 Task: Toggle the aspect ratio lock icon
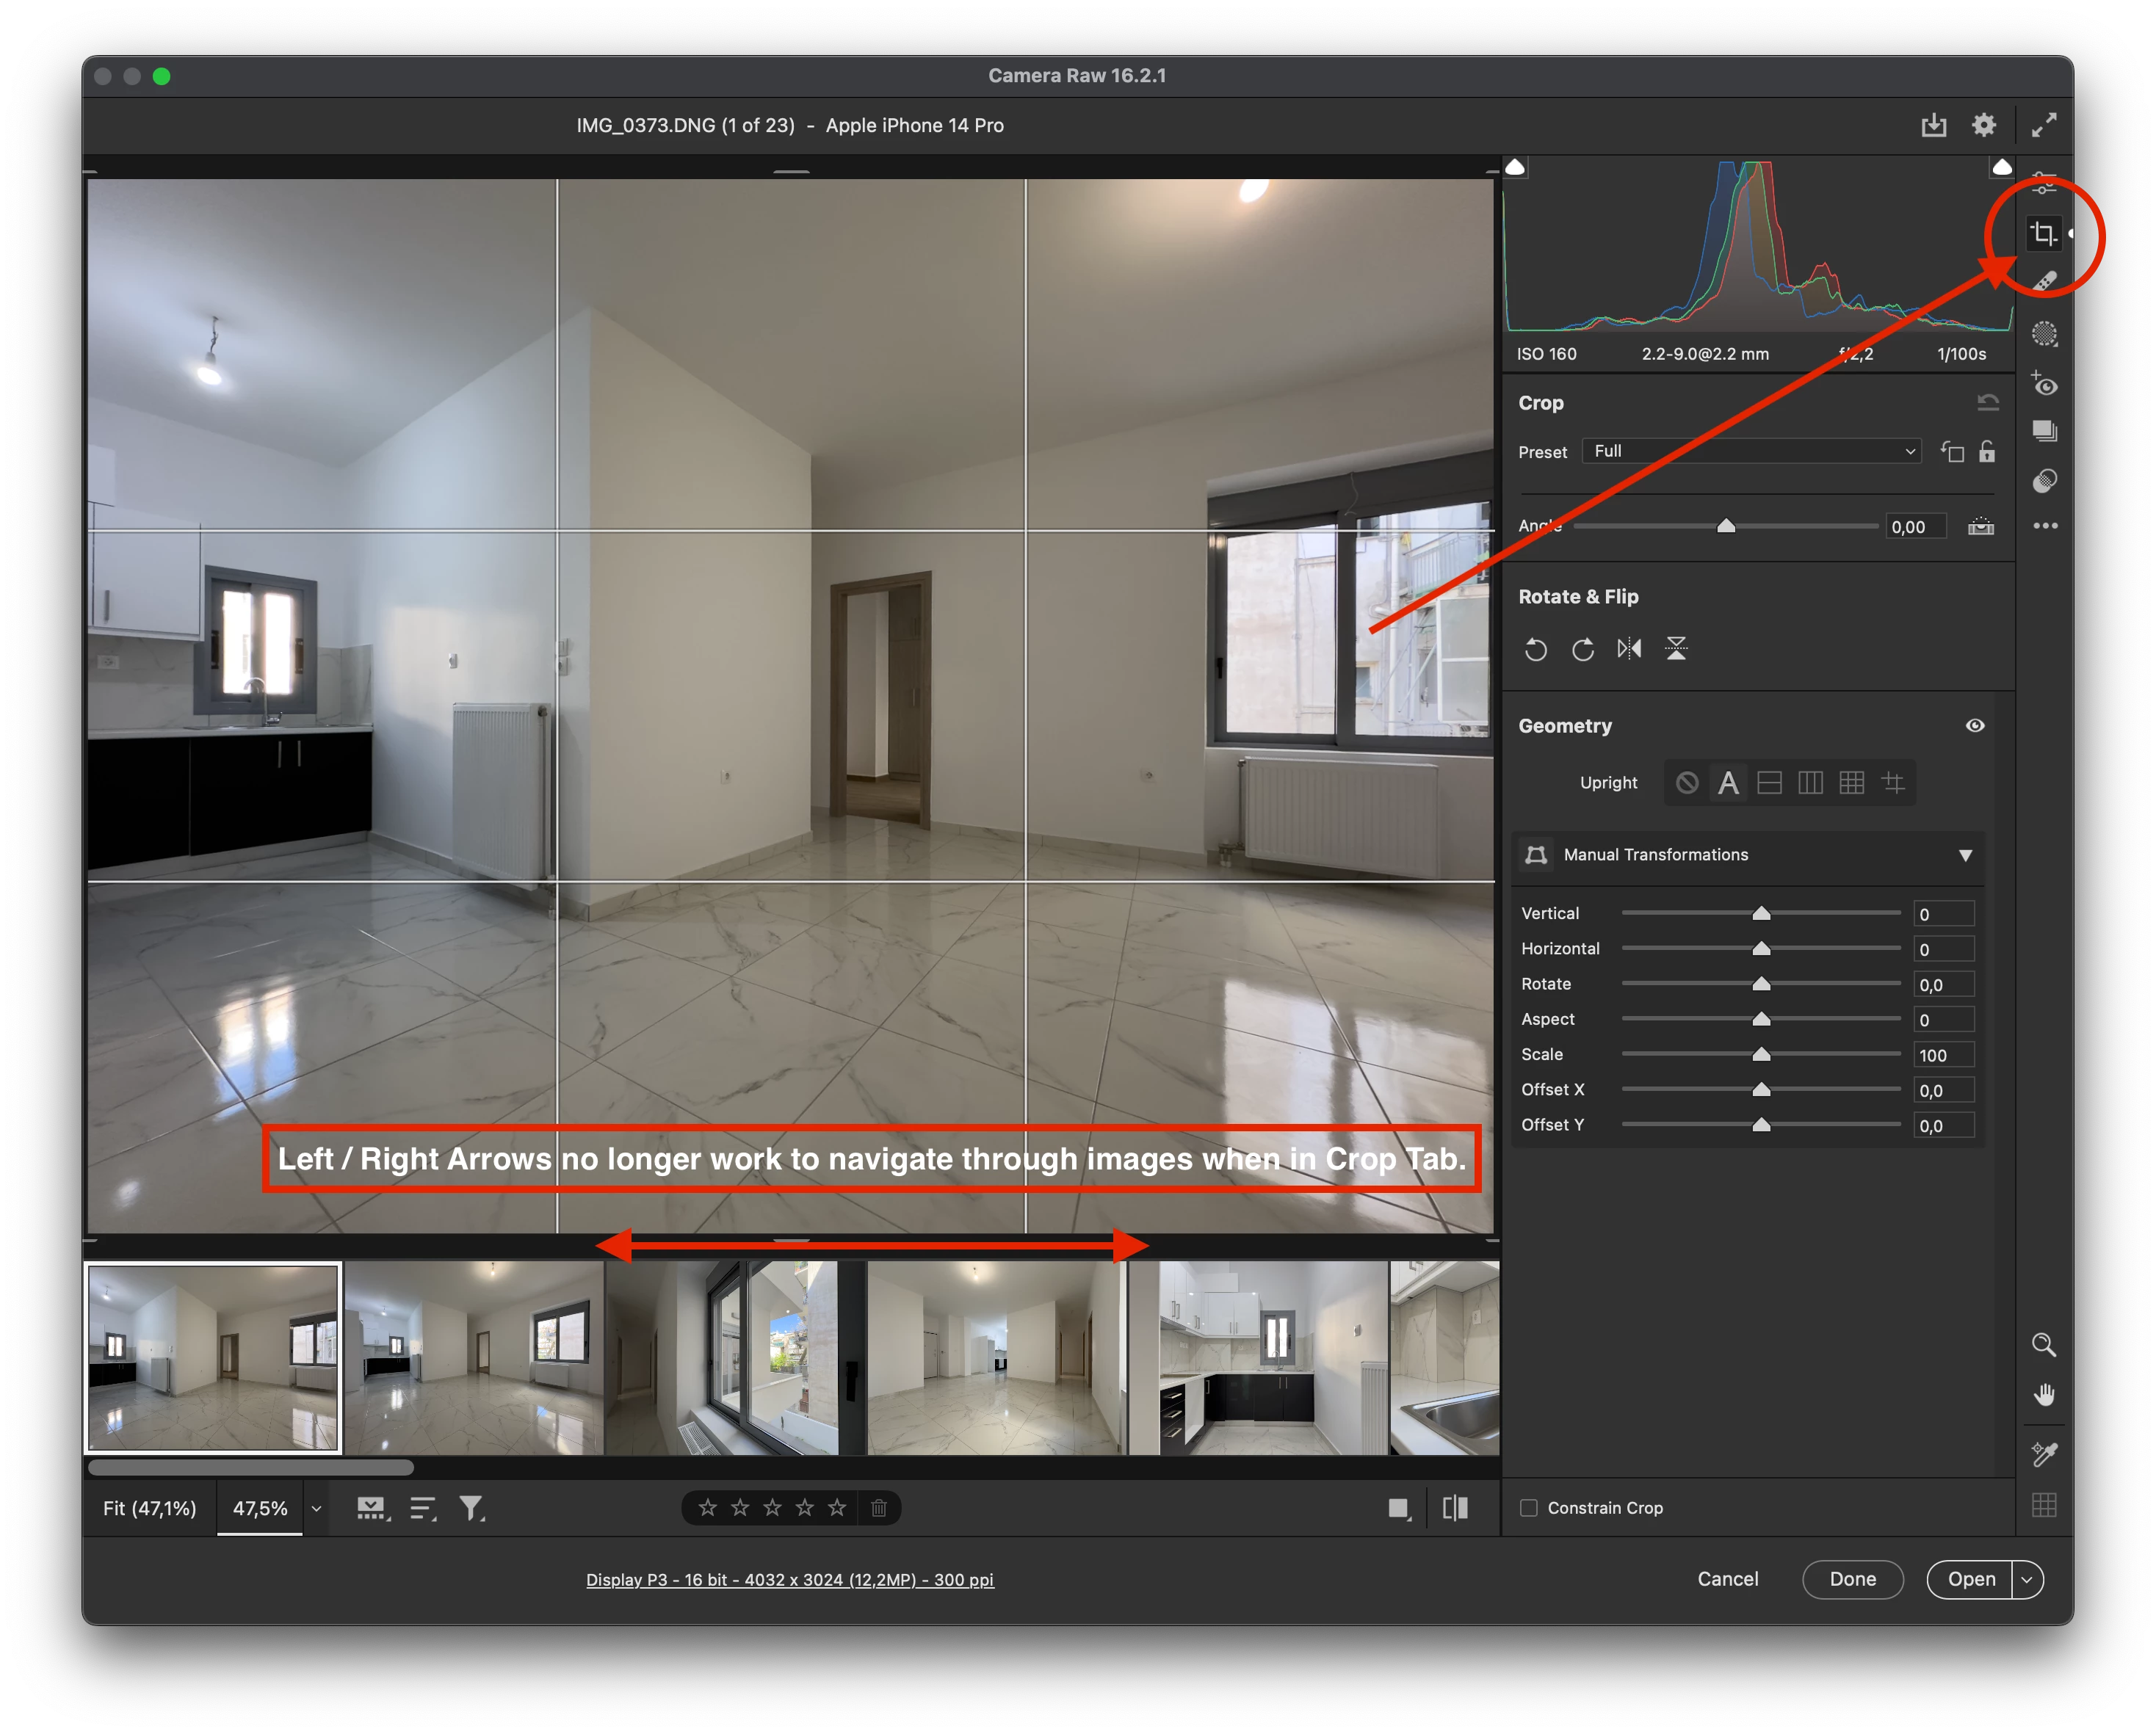click(x=1987, y=452)
